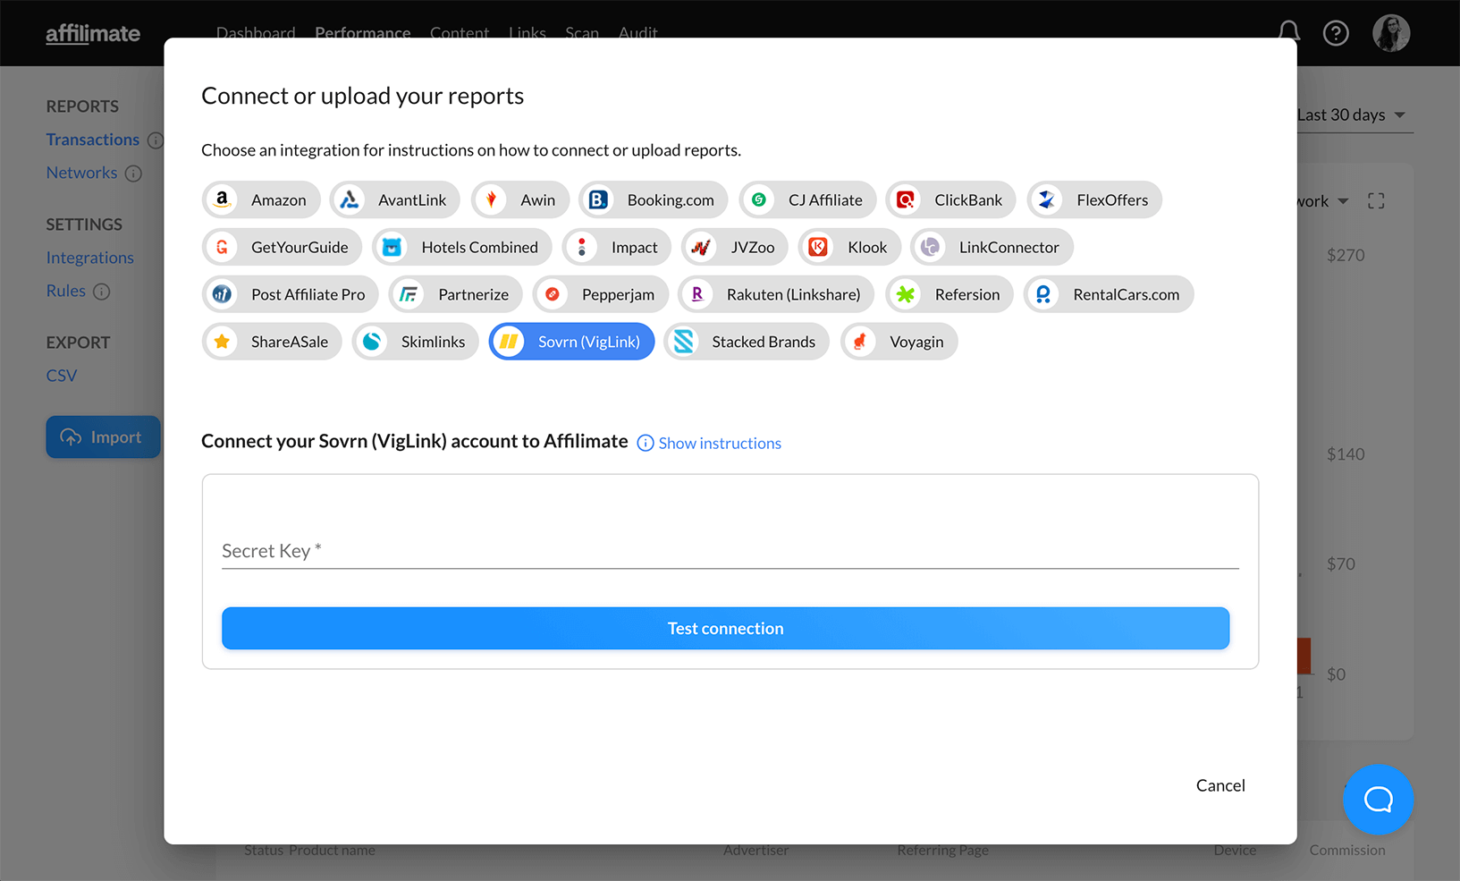Open the chat support bubble

click(x=1378, y=799)
